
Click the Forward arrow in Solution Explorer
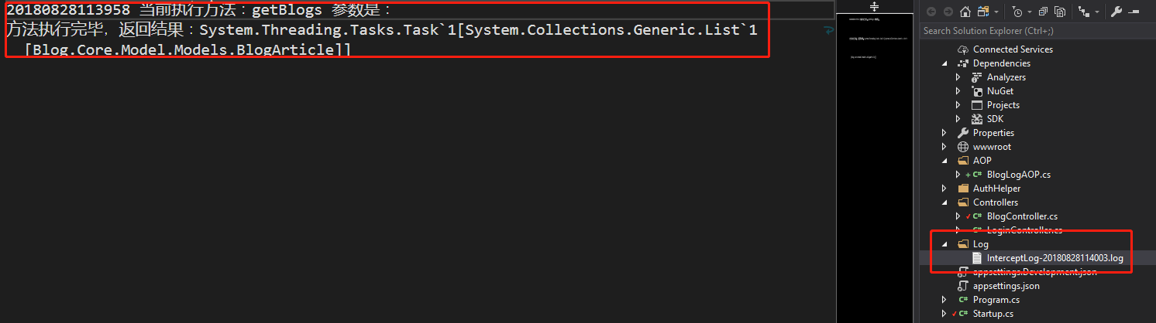pos(947,12)
